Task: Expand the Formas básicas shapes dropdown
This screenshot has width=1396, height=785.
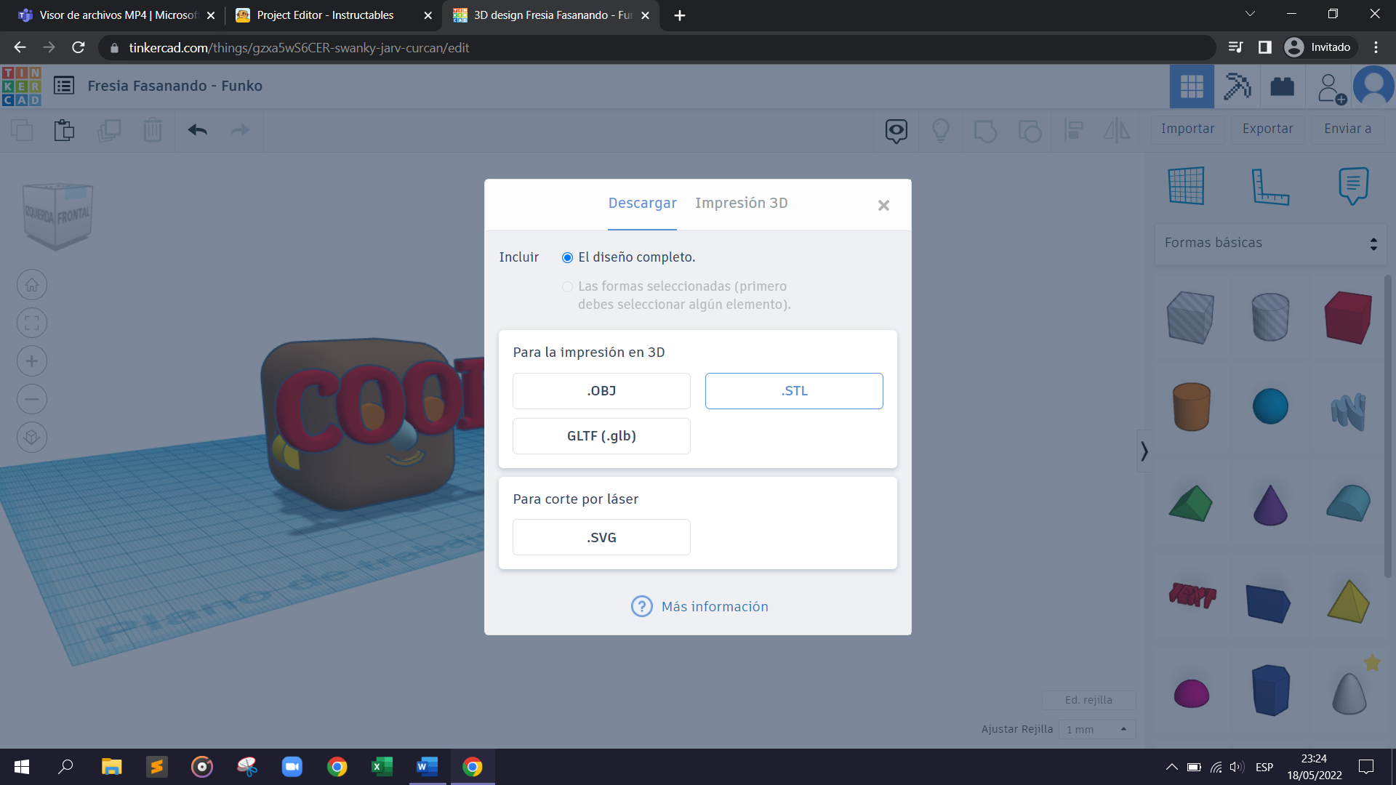Action: pos(1269,243)
